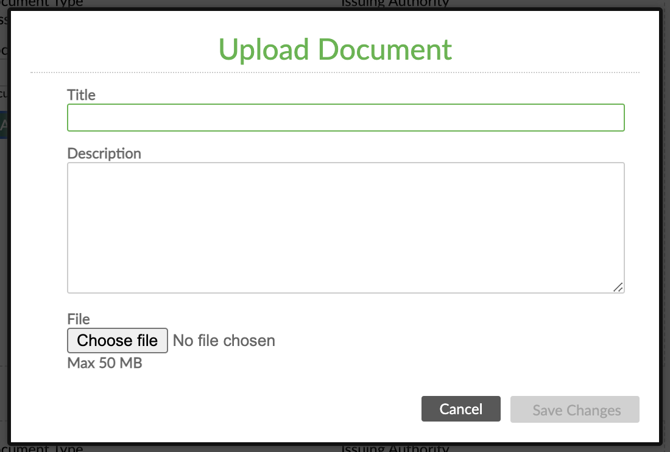Click the resize grip of the Description textarea
This screenshot has width=670, height=452.
point(619,287)
